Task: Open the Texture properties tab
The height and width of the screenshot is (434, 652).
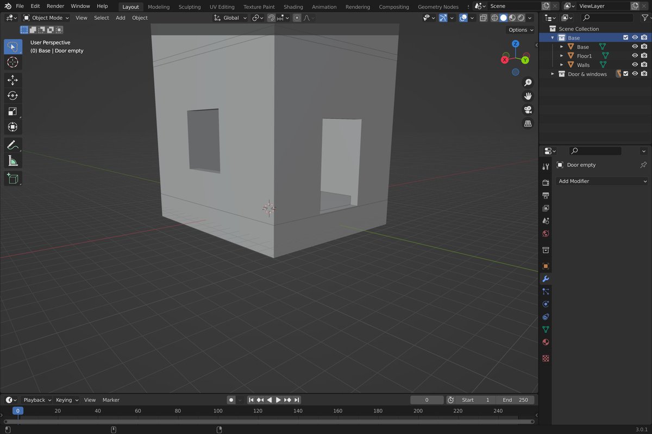Action: tap(546, 358)
